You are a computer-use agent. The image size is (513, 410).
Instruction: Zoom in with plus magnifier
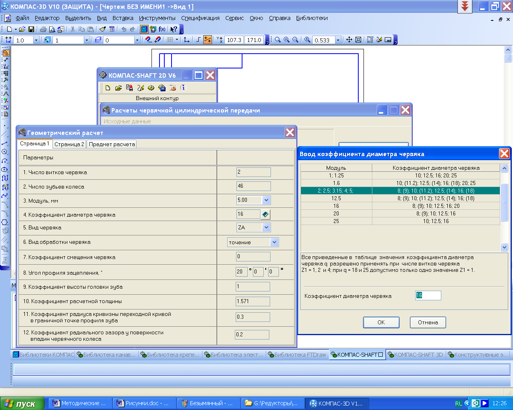coord(287,40)
